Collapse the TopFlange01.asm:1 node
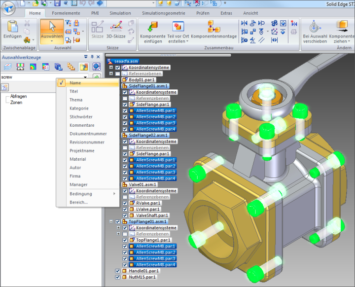355x287 pixels. 111,221
